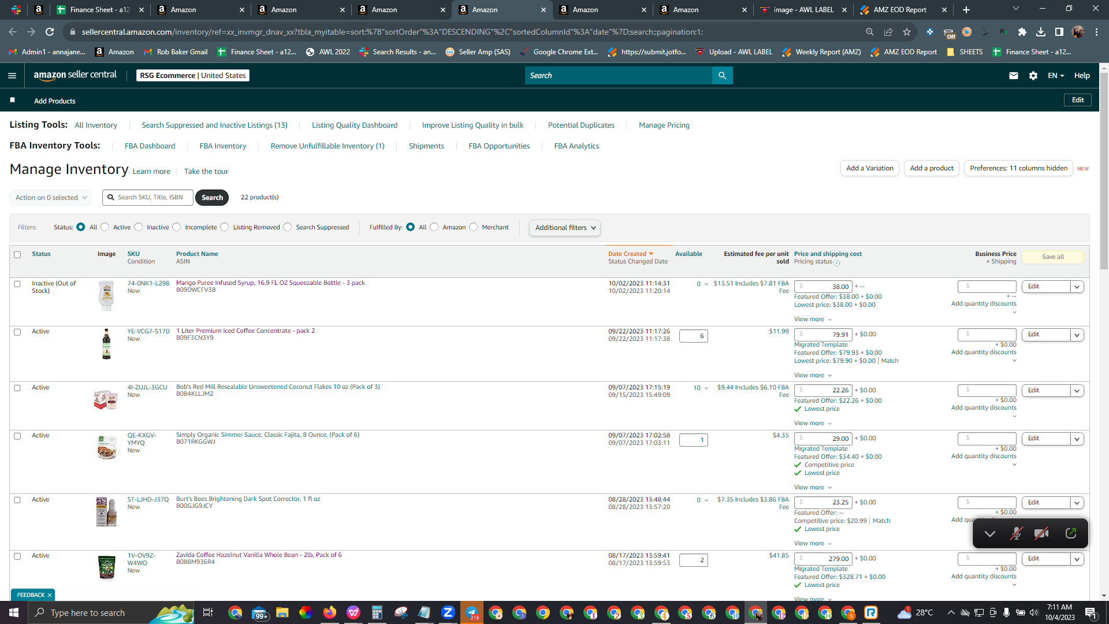Select the Iced Coffee Concentrate row checkbox
Viewport: 1109px width, 624px height.
pos(17,332)
